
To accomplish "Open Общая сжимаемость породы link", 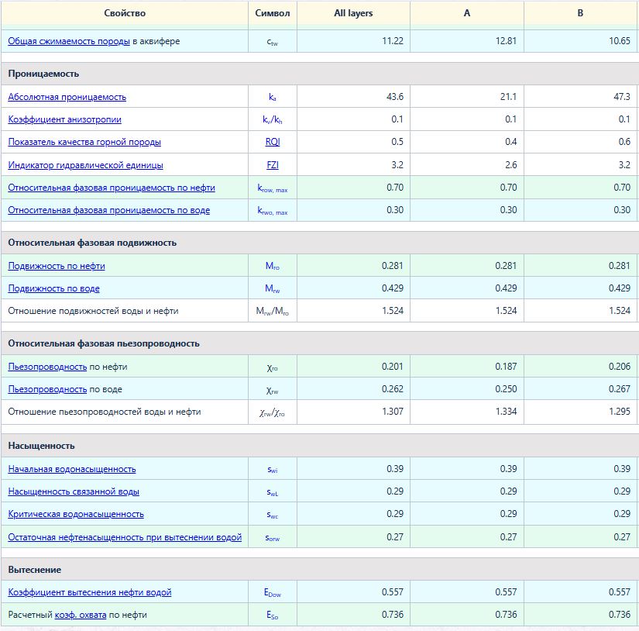I will 69,41.
